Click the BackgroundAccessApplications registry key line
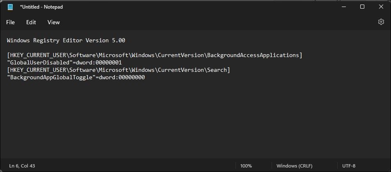 tap(154, 55)
